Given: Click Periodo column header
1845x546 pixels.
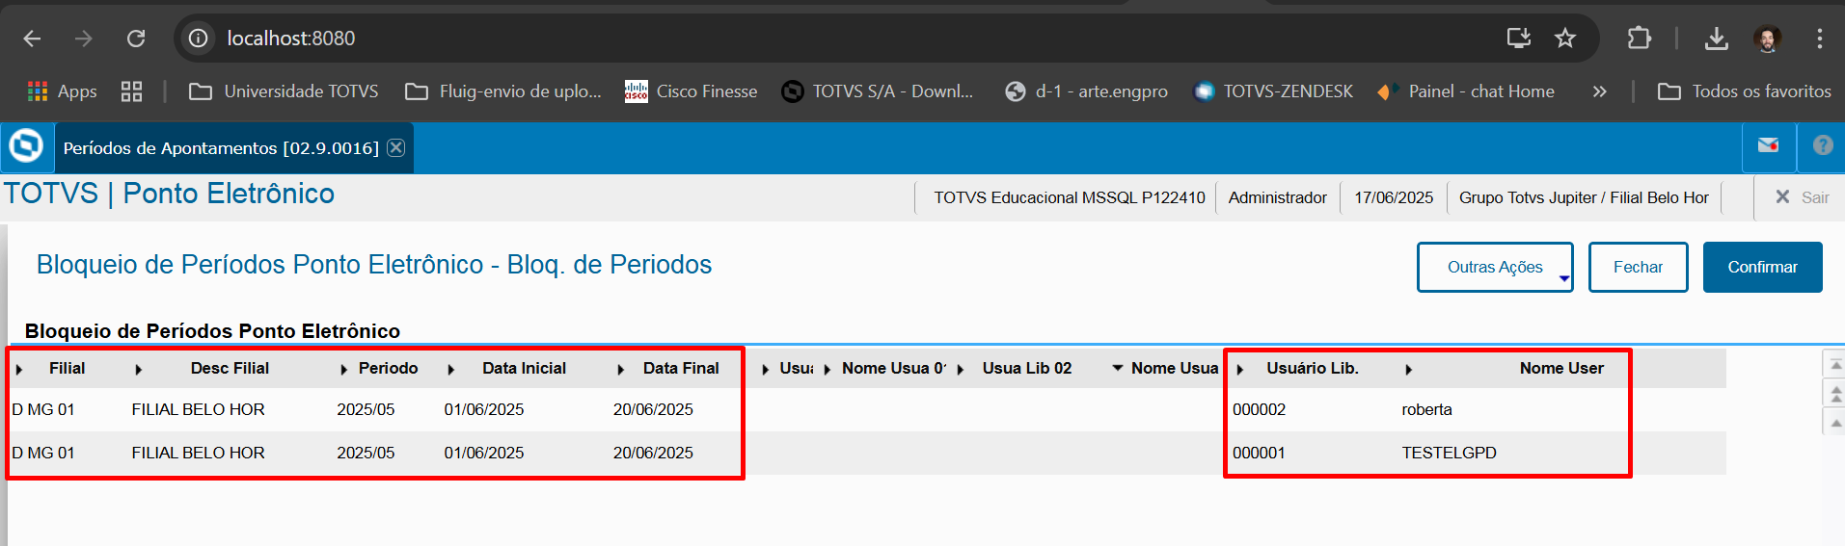Looking at the screenshot, I should 388,368.
